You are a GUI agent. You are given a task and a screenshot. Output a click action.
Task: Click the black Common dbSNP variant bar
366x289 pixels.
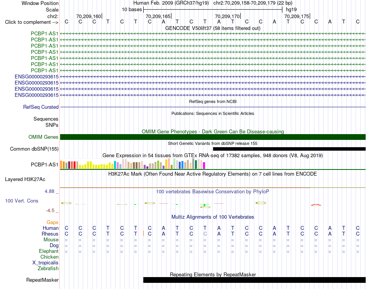289,149
